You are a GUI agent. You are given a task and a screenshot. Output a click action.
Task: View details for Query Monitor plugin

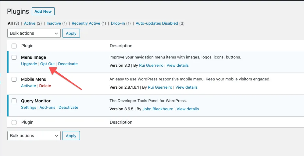(x=188, y=109)
